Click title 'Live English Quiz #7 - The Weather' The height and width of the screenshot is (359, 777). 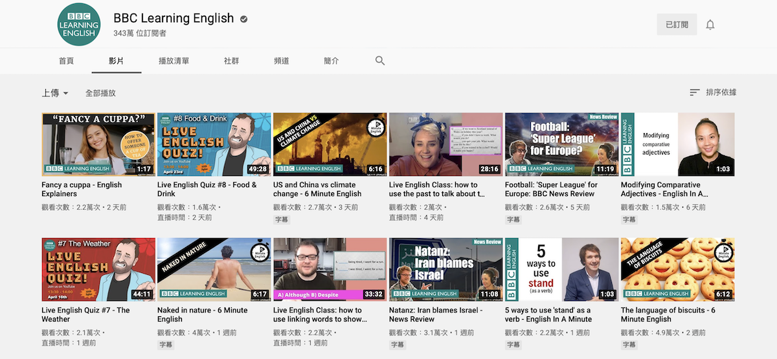pos(85,314)
